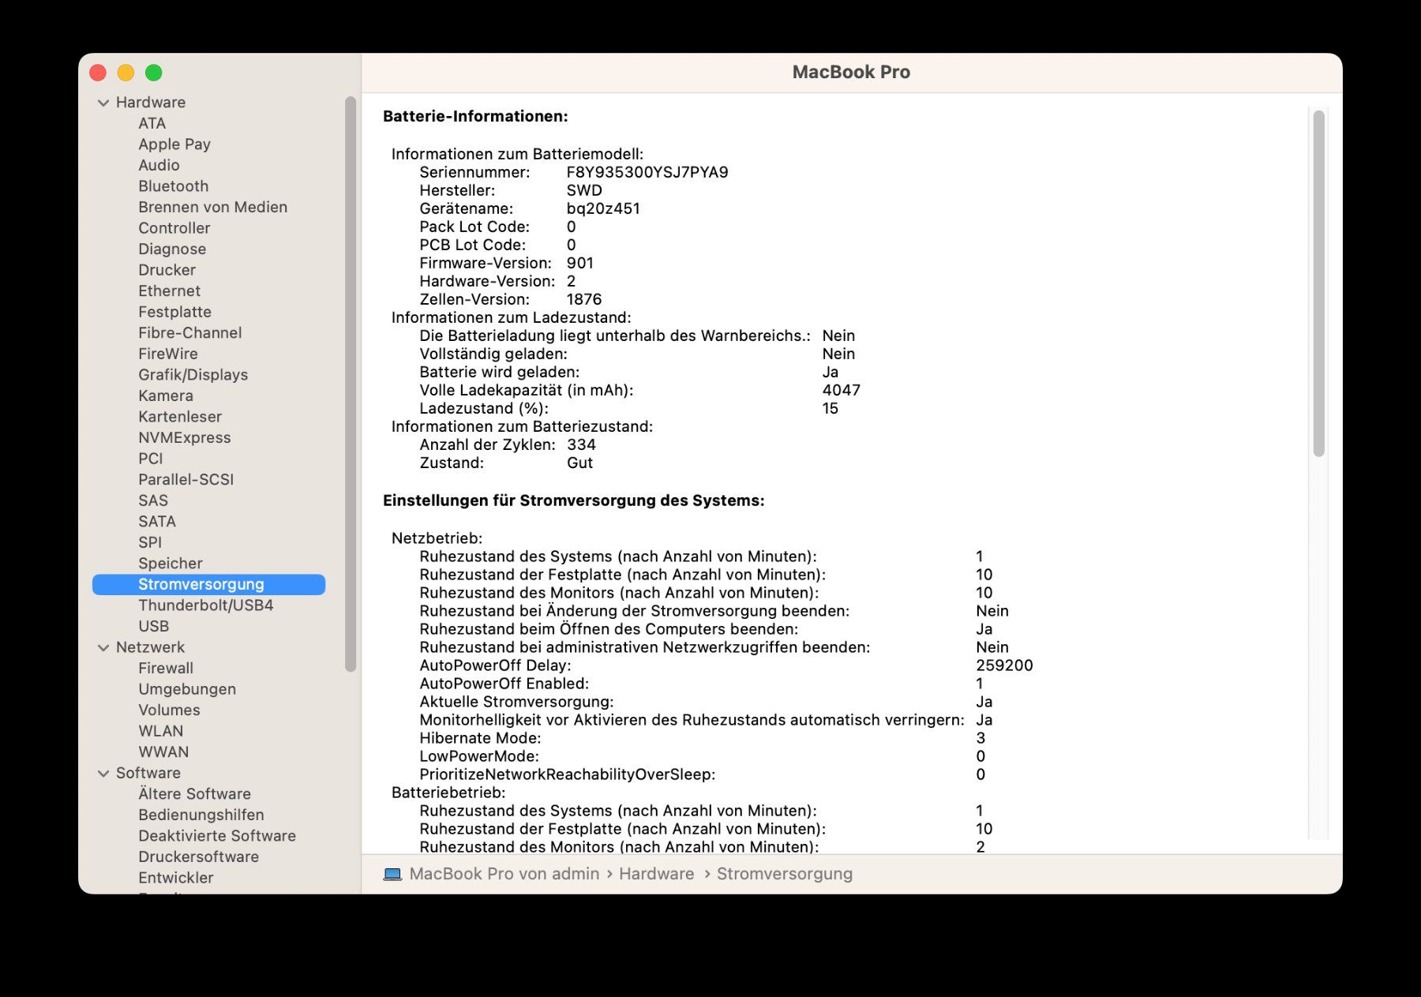
Task: Open Speicher information
Action: (171, 563)
